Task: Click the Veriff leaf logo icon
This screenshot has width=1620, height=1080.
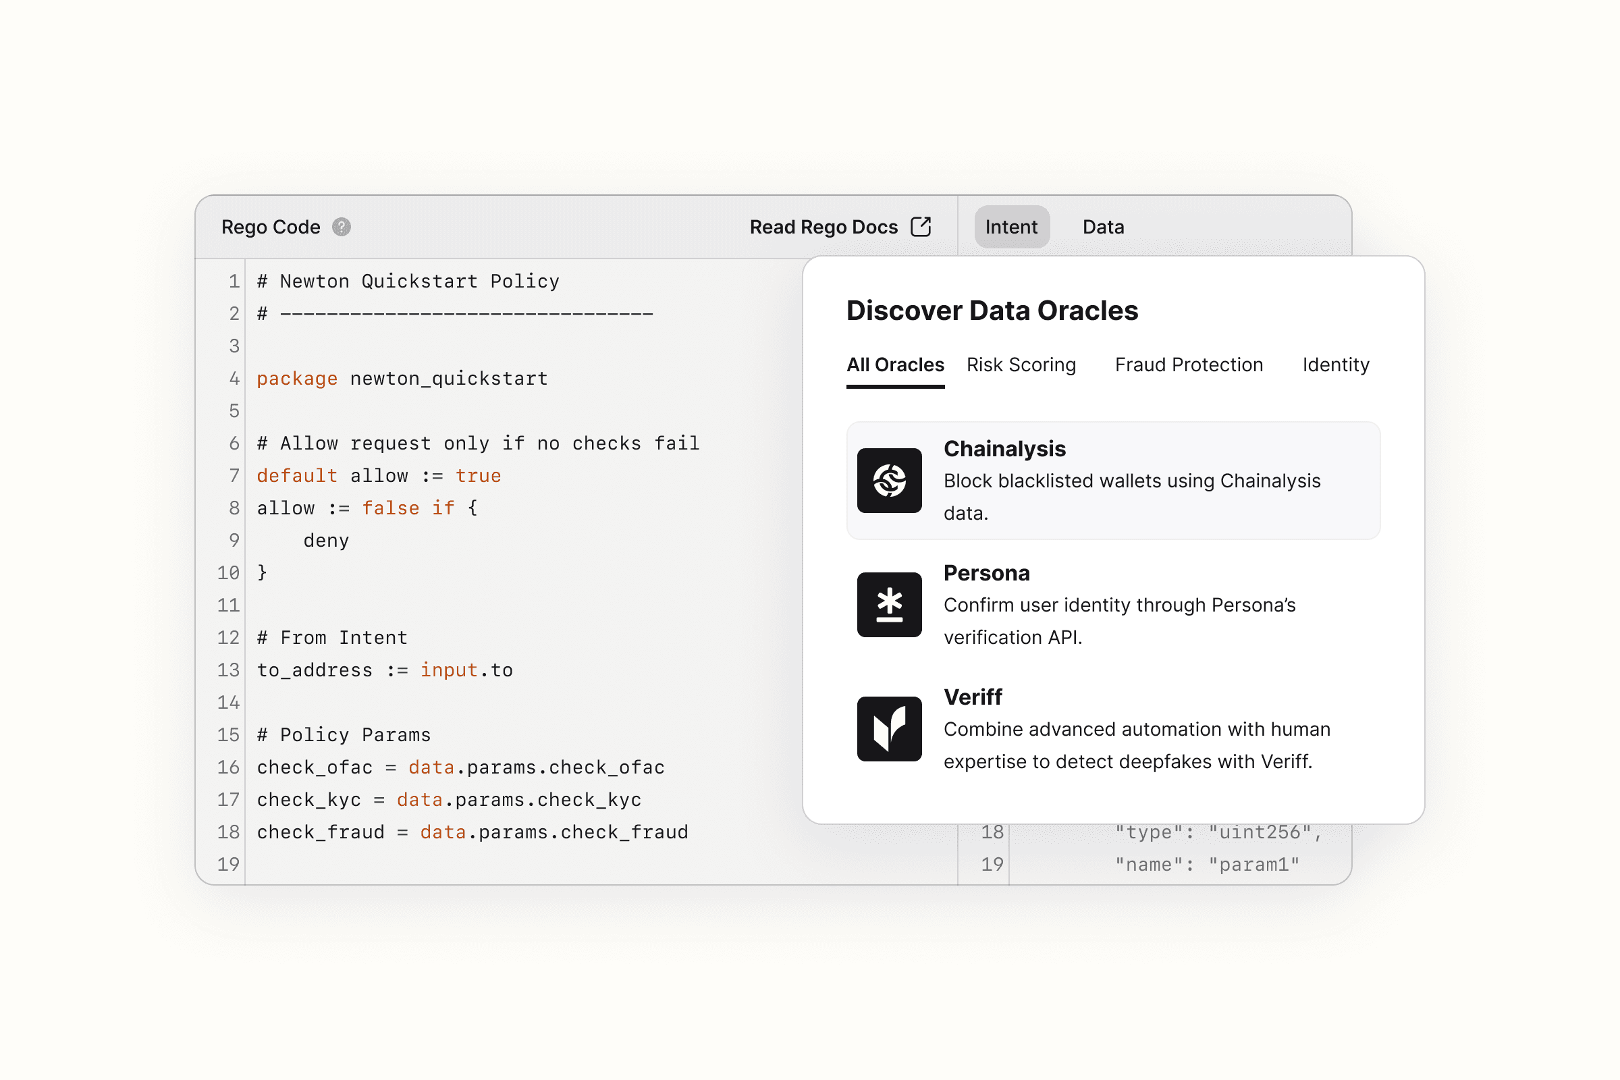Action: point(889,729)
